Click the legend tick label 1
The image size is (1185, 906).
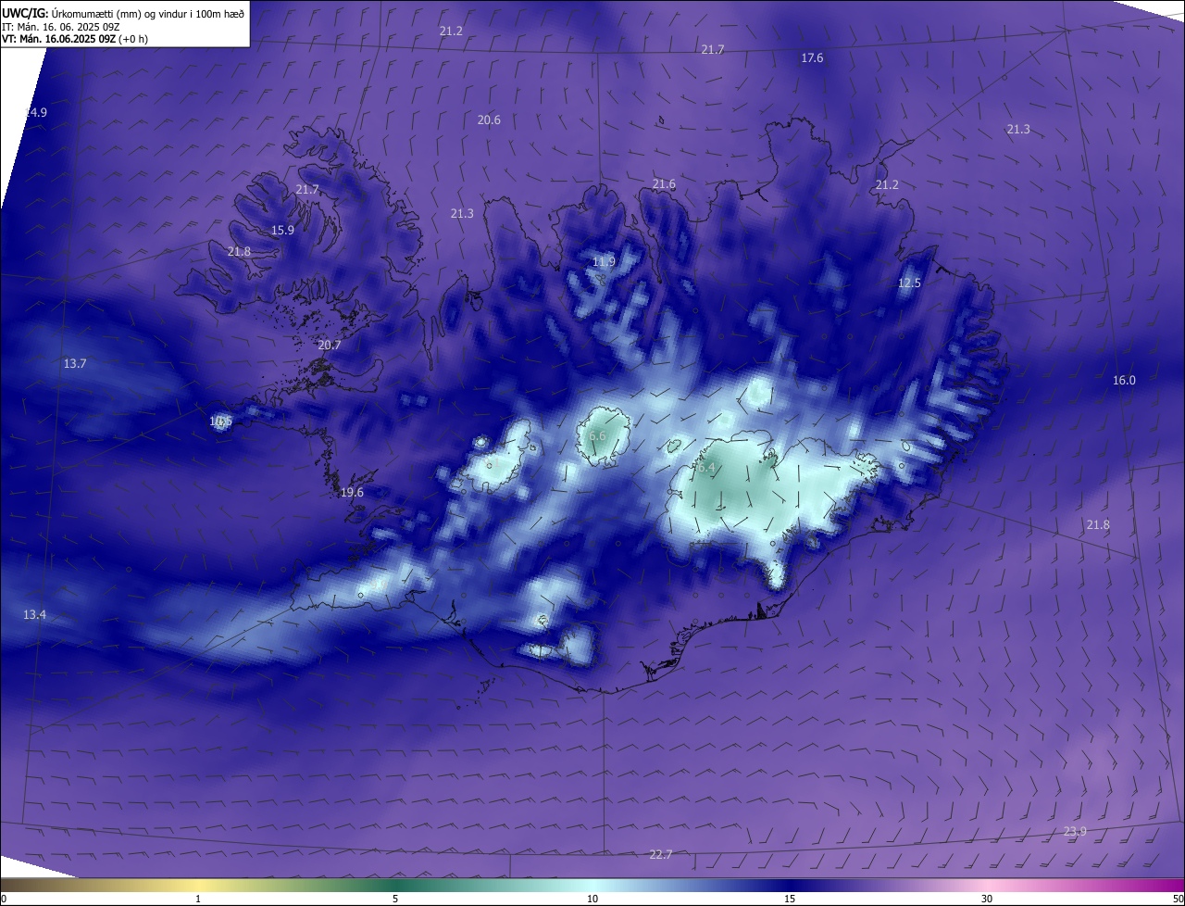[198, 900]
